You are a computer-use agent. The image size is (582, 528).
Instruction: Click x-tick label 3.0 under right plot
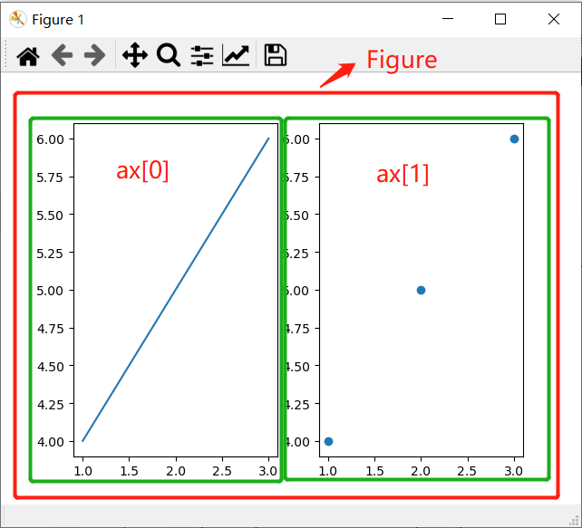(x=514, y=471)
